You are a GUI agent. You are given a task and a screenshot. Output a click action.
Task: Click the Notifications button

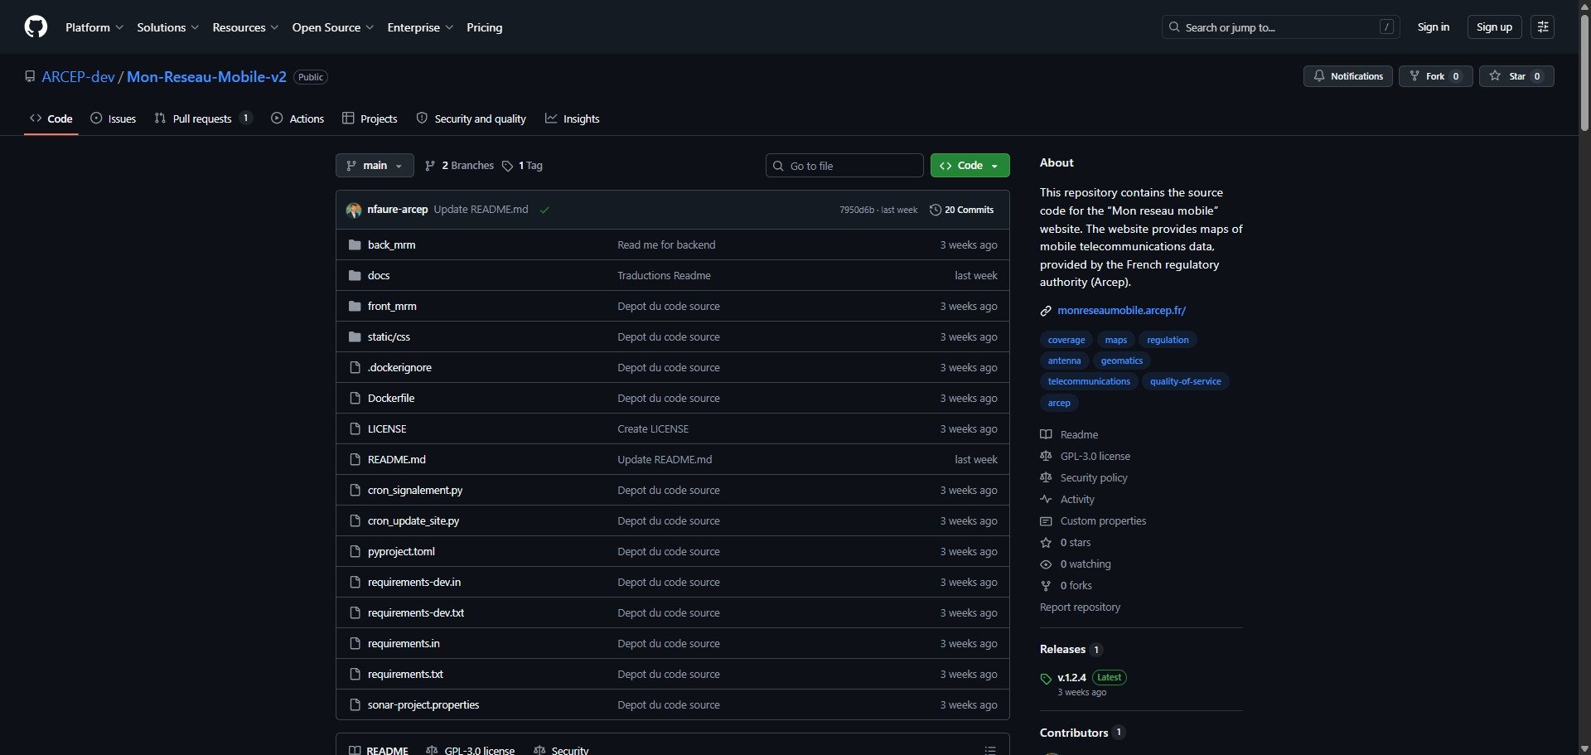[x=1348, y=76]
